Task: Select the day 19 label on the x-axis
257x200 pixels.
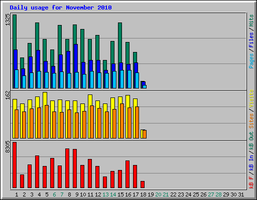Action: pyautogui.click(x=151, y=194)
